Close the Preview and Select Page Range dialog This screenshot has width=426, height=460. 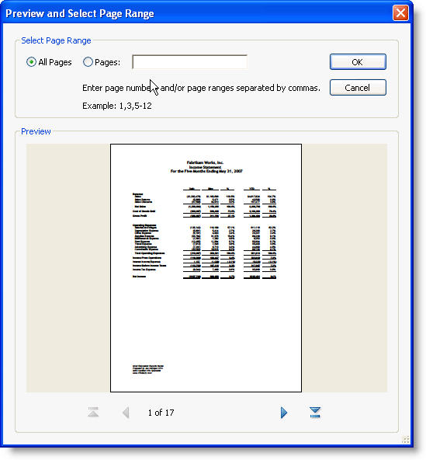point(400,13)
